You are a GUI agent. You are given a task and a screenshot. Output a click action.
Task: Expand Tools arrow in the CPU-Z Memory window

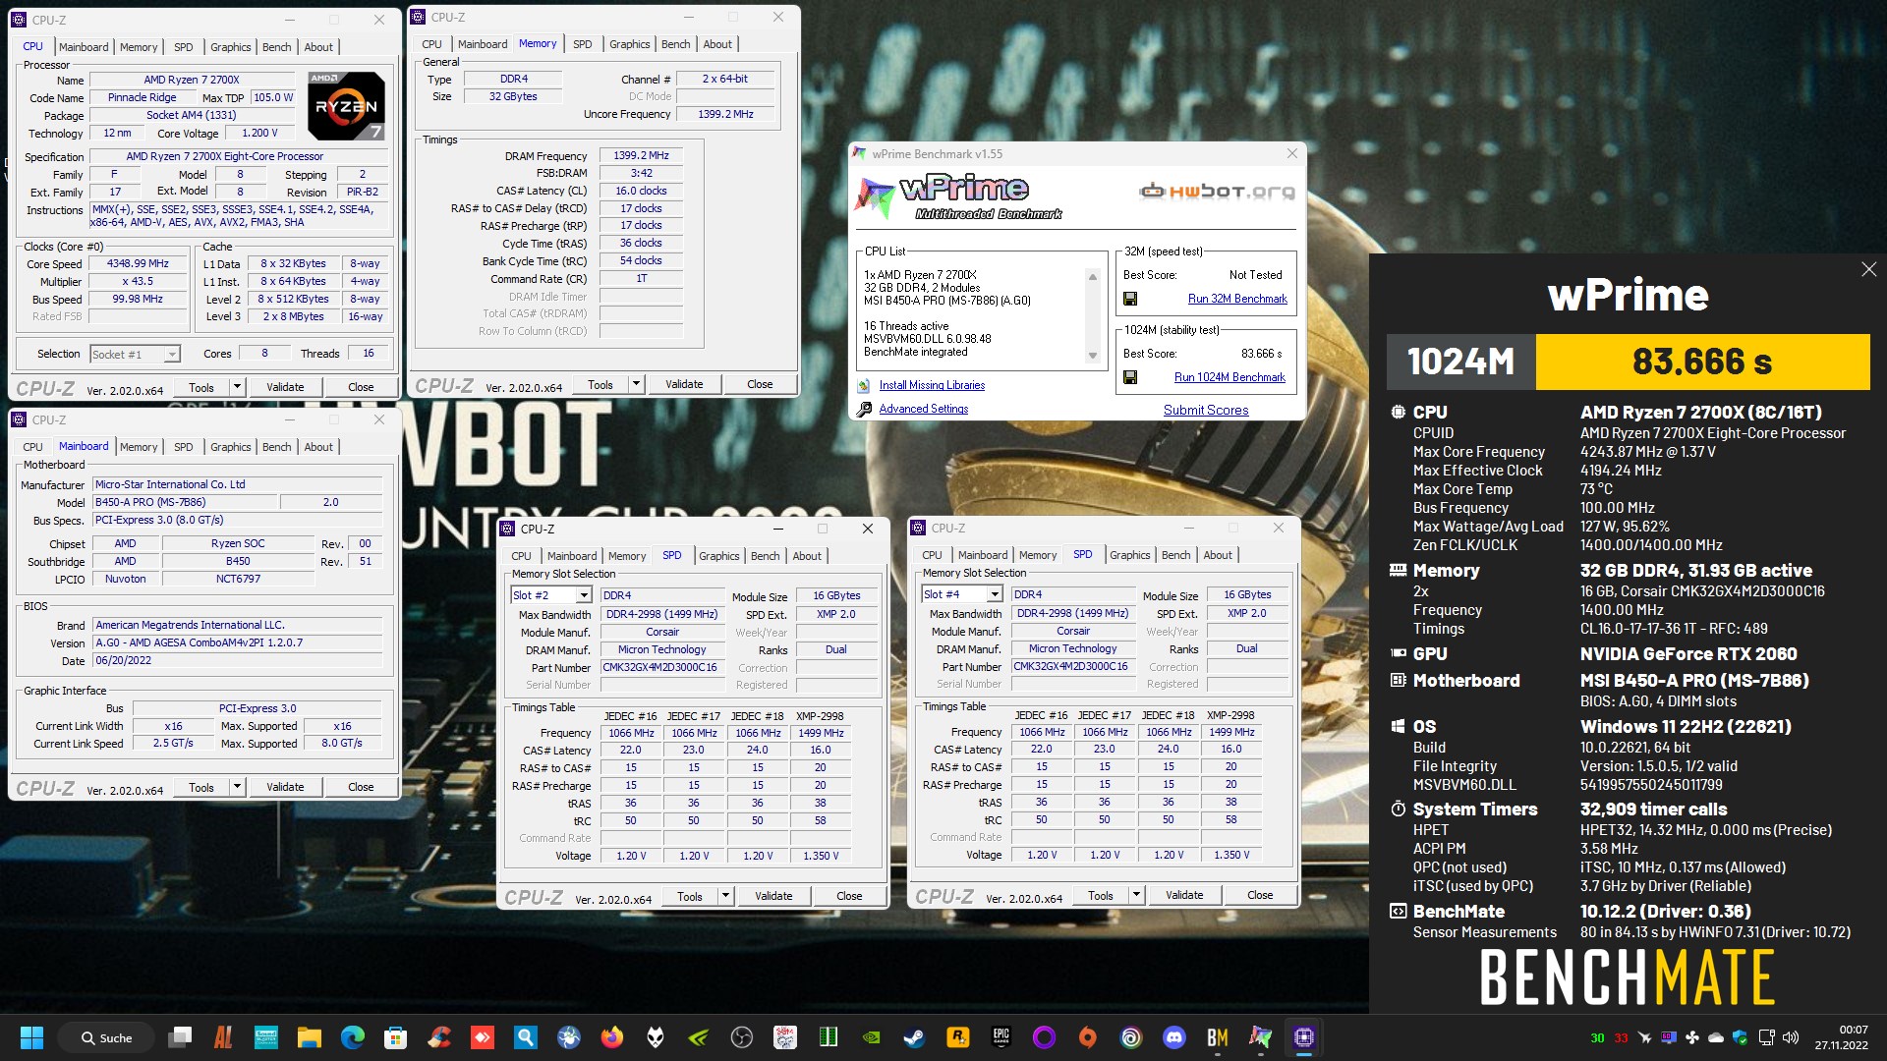(636, 384)
